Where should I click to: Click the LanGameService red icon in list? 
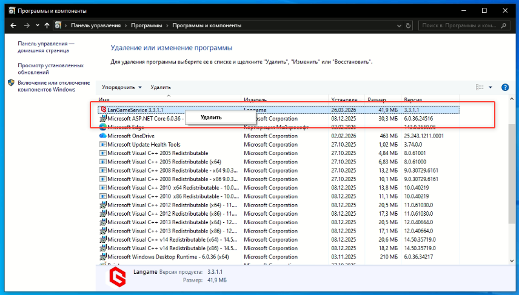103,110
